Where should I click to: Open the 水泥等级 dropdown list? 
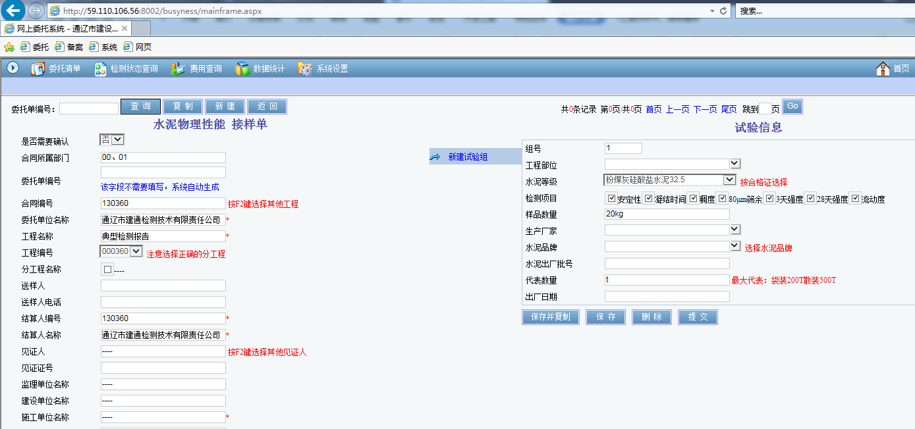pyautogui.click(x=729, y=180)
